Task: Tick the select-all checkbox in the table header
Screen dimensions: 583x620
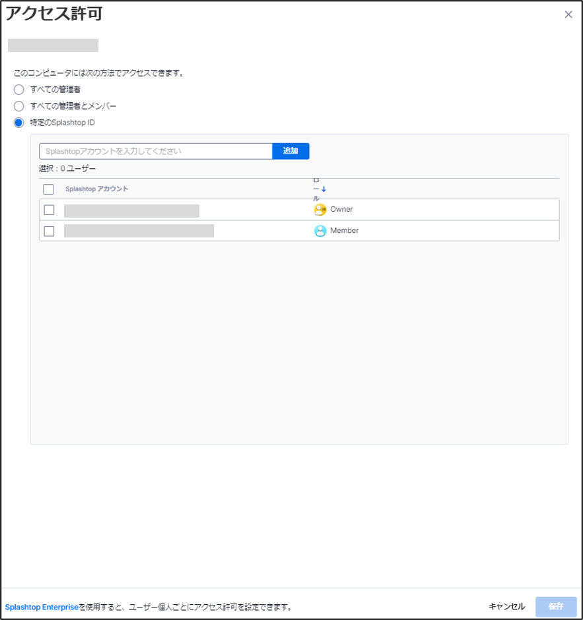Action: (x=49, y=189)
